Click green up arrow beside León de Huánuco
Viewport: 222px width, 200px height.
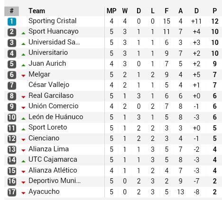23,118
